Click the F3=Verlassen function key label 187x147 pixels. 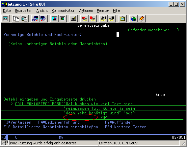17,122
